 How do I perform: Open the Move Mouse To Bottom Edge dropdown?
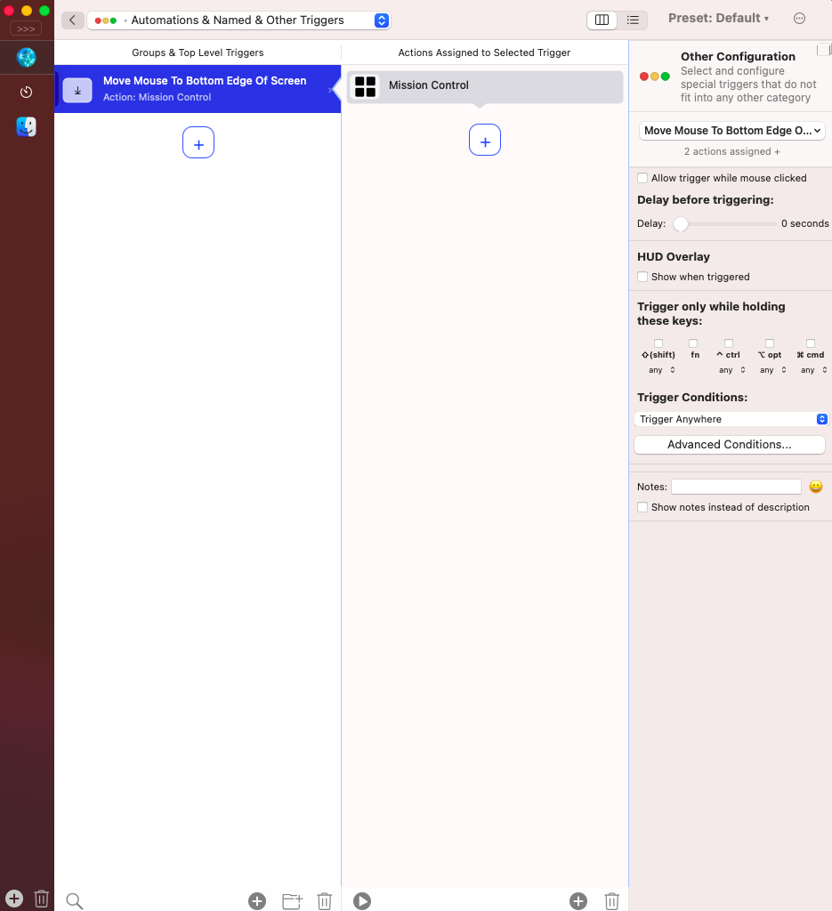point(731,131)
